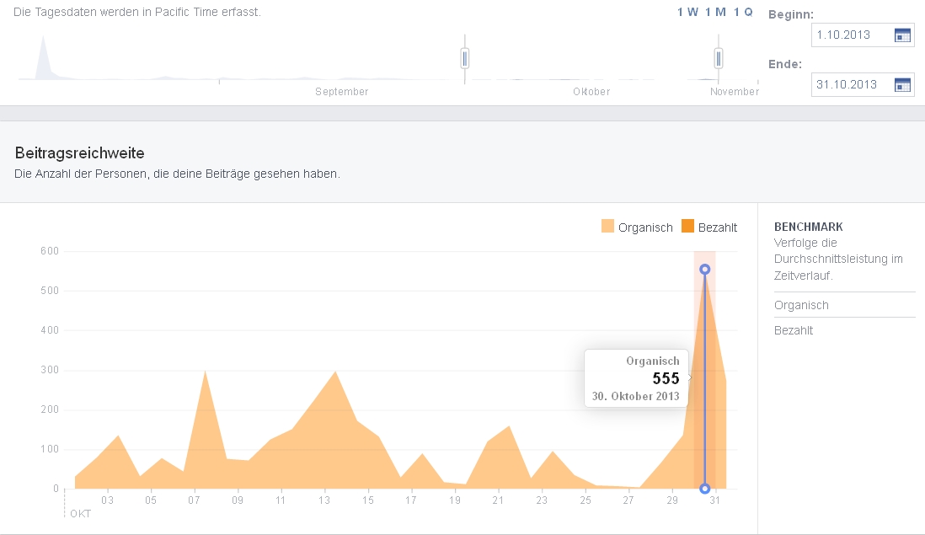Click the right range slider handle
The image size is (925, 535).
719,58
